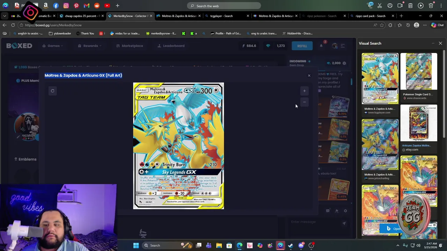This screenshot has width=447, height=251.
Task: Open the YouTube shortcut in top bar
Action: [x=107, y=6]
